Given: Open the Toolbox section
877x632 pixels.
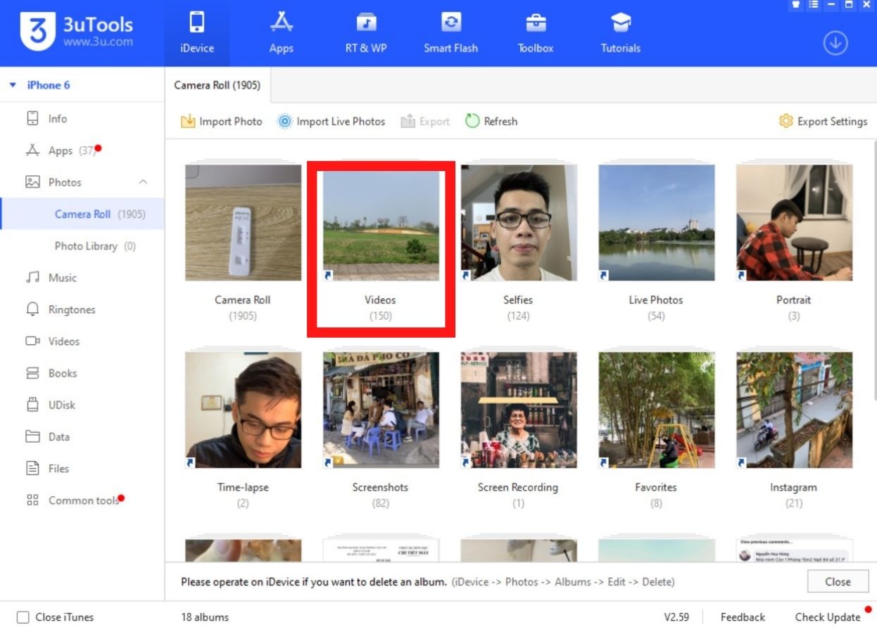Looking at the screenshot, I should tap(536, 33).
